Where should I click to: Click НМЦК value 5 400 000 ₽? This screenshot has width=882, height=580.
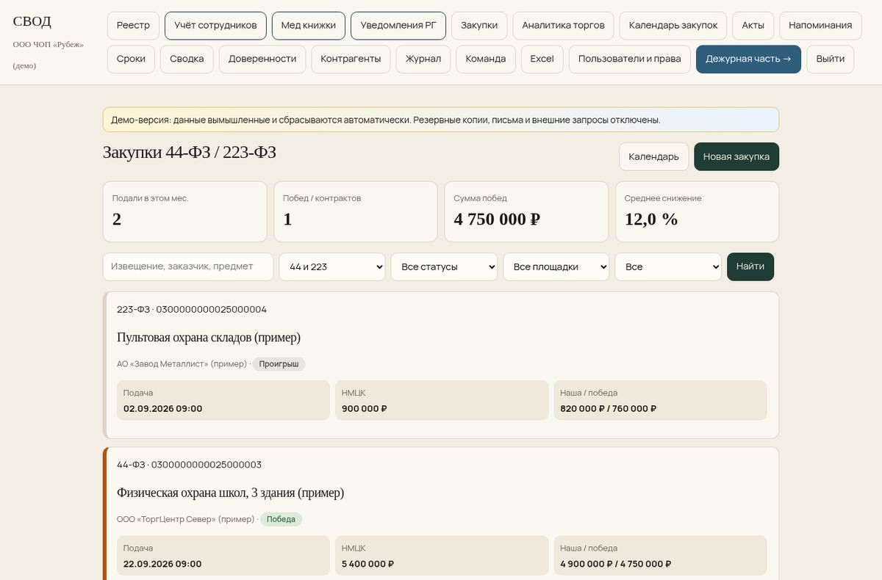pos(368,564)
